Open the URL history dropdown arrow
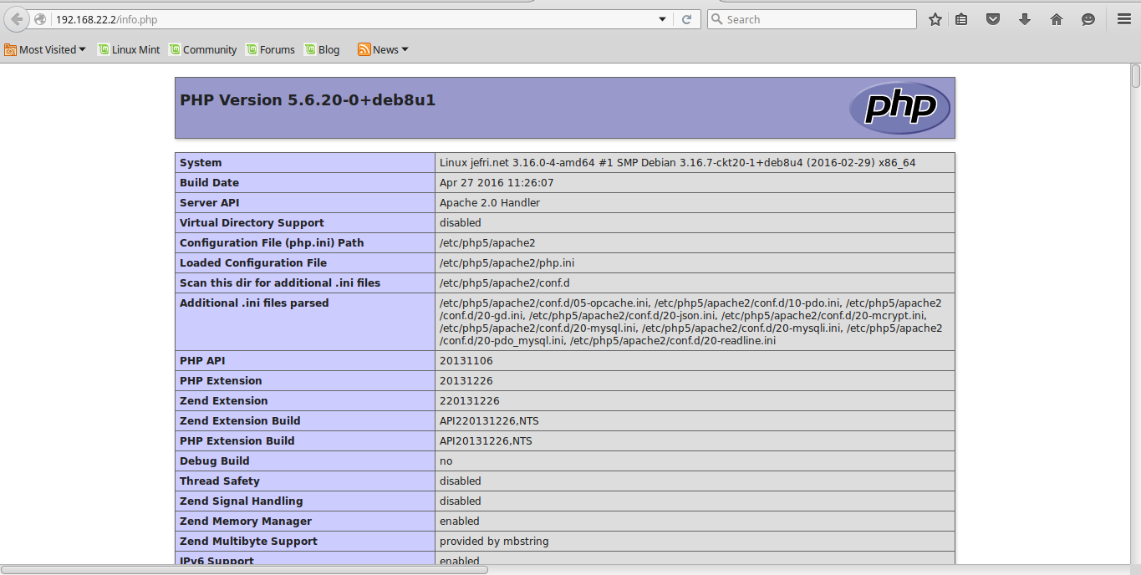 click(662, 19)
